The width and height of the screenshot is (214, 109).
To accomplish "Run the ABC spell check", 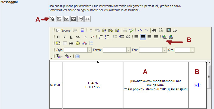I will pos(132,30).
